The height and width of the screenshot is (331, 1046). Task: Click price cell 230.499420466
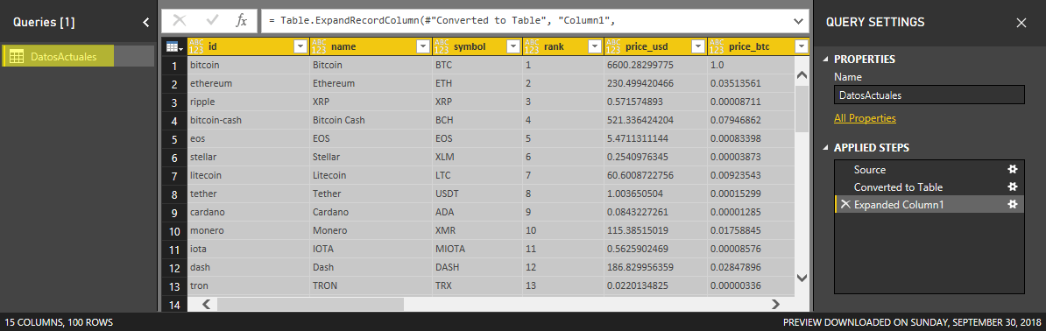pyautogui.click(x=656, y=84)
